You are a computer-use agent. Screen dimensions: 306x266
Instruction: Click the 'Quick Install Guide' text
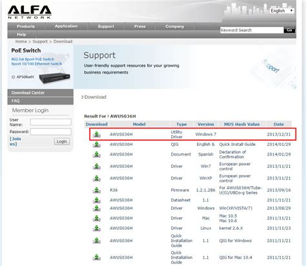[x=237, y=144]
